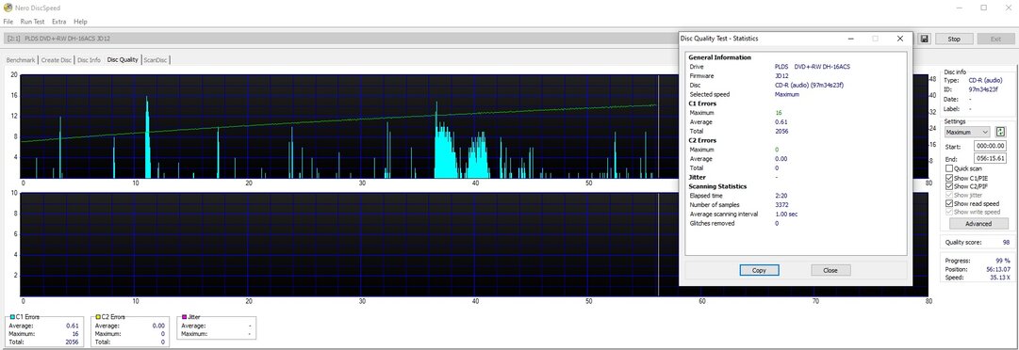Click the cyan C1 Errors legend square

12,317
